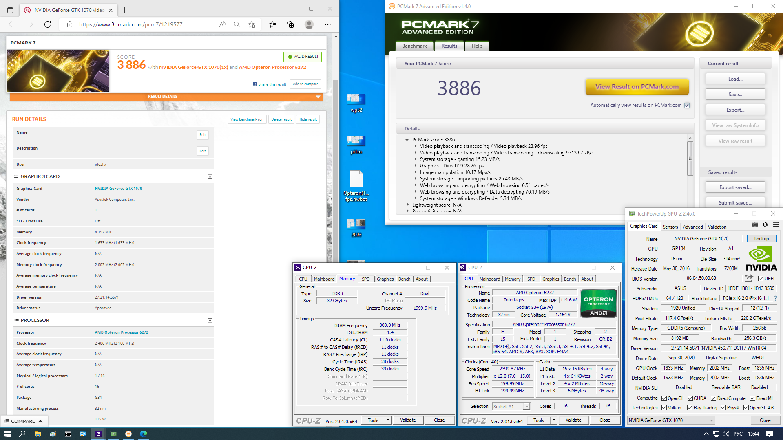Select SPD tab in CPU-Z Memory window

(365, 279)
